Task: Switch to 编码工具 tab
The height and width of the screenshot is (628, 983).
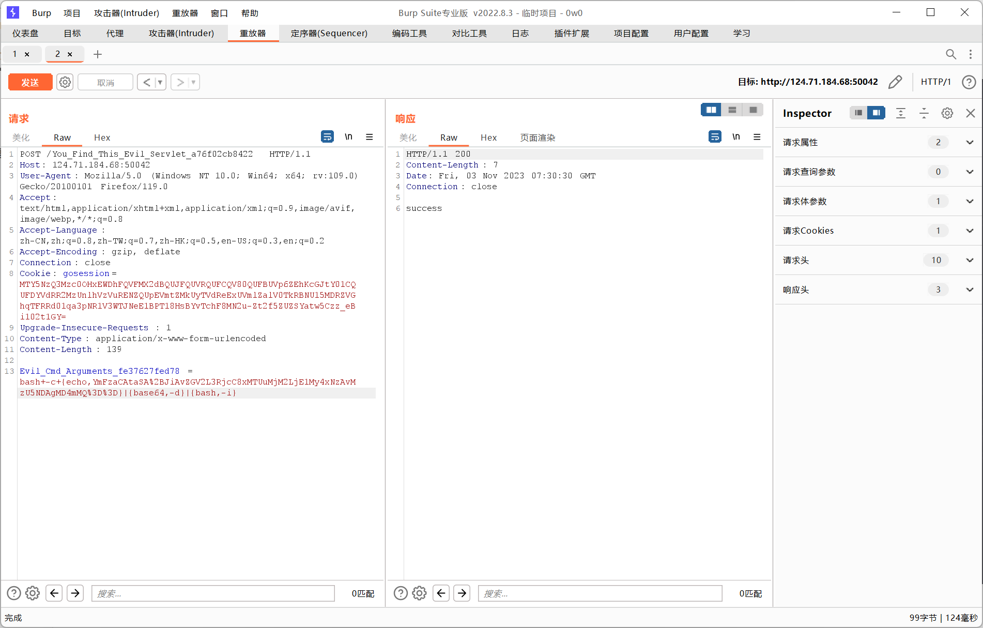Action: 409,33
